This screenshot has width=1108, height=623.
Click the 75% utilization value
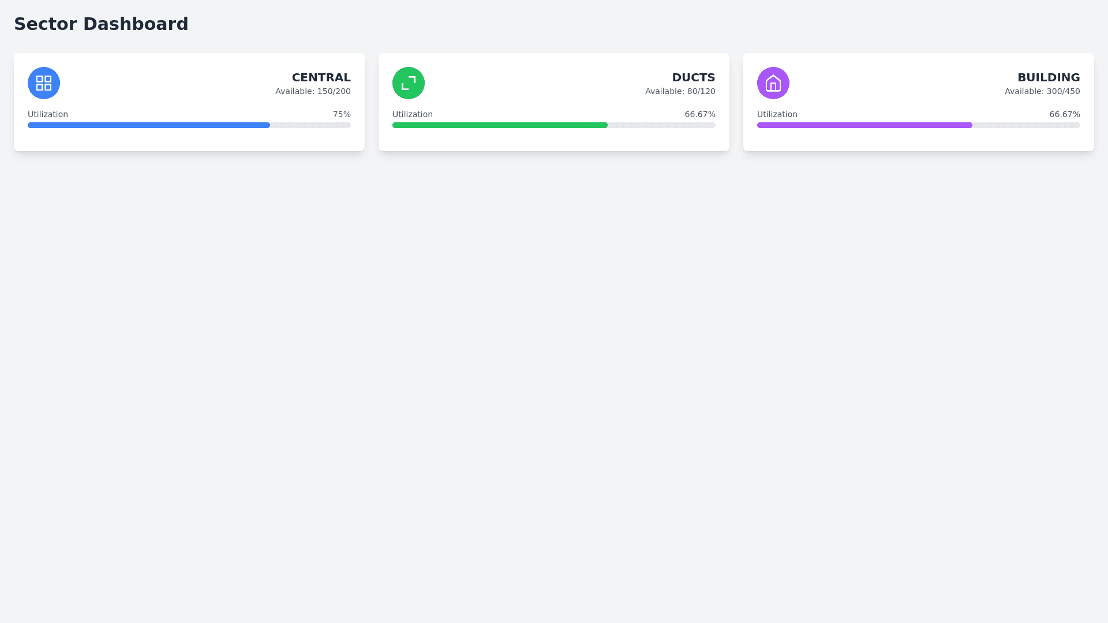[341, 114]
